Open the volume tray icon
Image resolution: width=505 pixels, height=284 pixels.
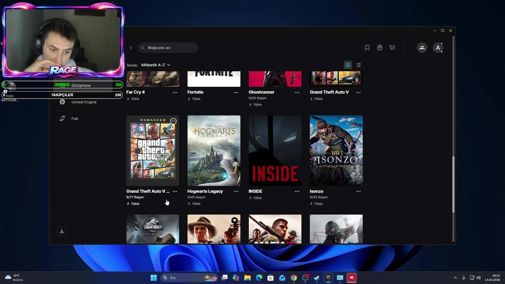coord(479,278)
